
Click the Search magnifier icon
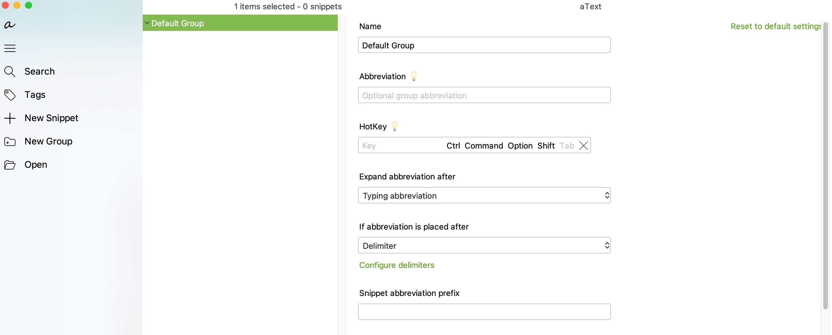coord(10,71)
